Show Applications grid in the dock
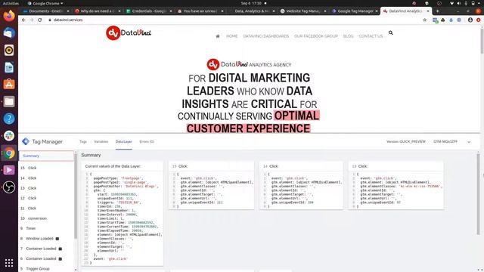The width and height of the screenshot is (484, 272). (x=9, y=263)
